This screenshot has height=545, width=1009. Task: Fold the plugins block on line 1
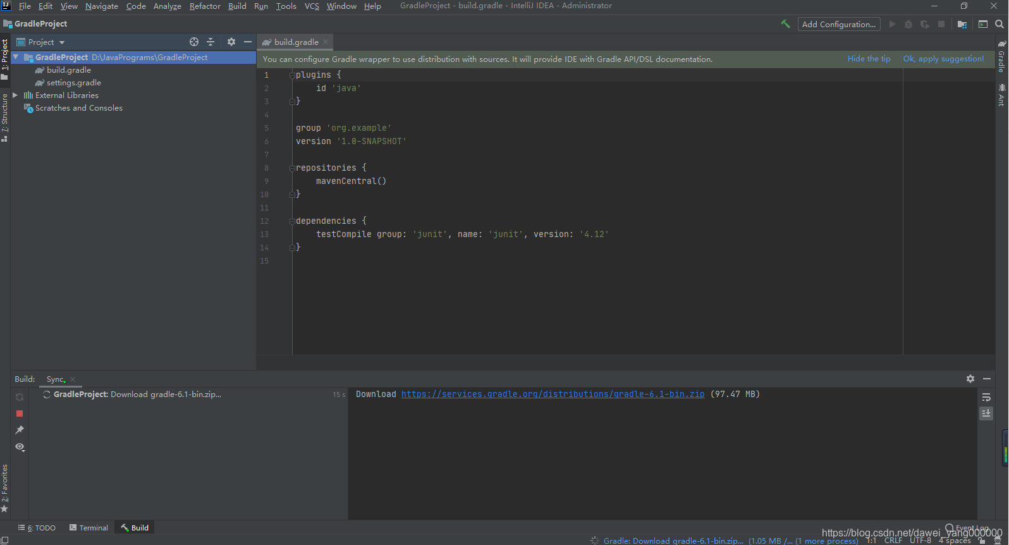coord(292,75)
